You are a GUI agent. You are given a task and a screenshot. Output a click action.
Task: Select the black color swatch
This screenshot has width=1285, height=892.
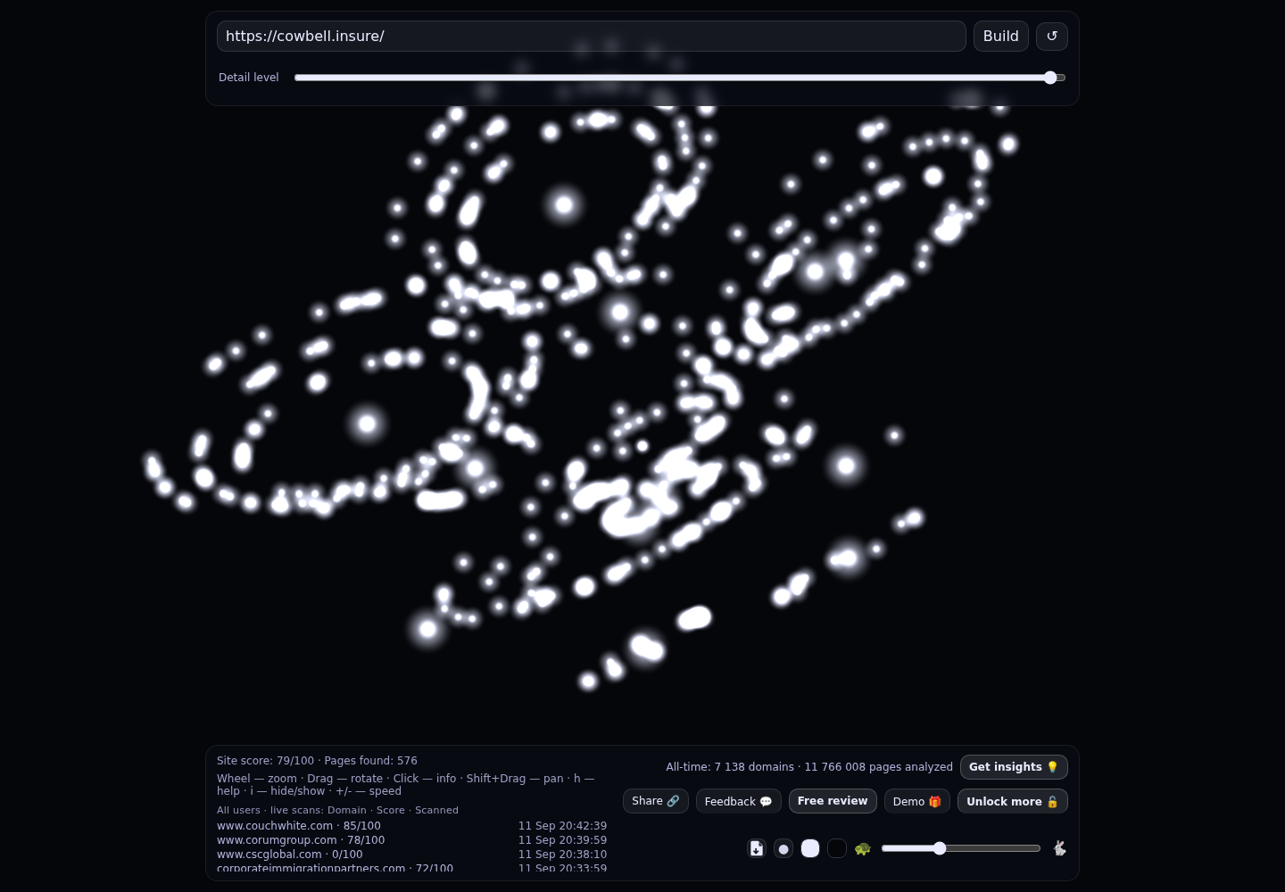click(837, 848)
